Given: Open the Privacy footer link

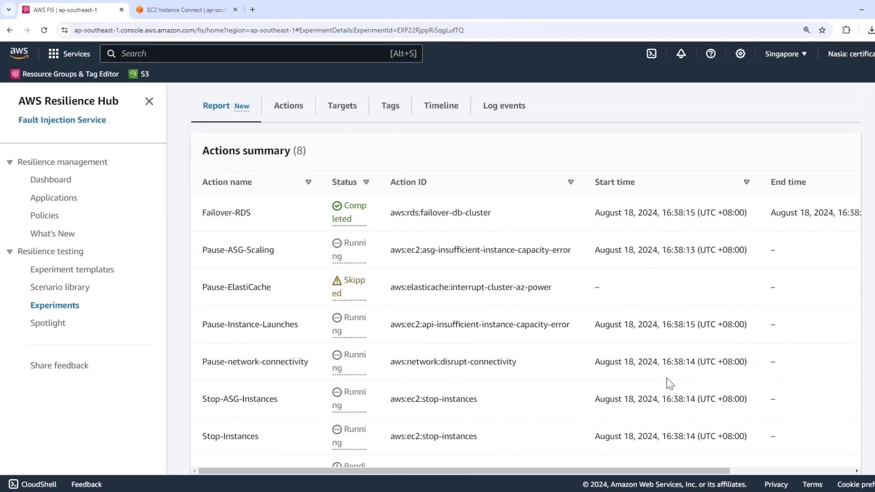Looking at the screenshot, I should [776, 484].
